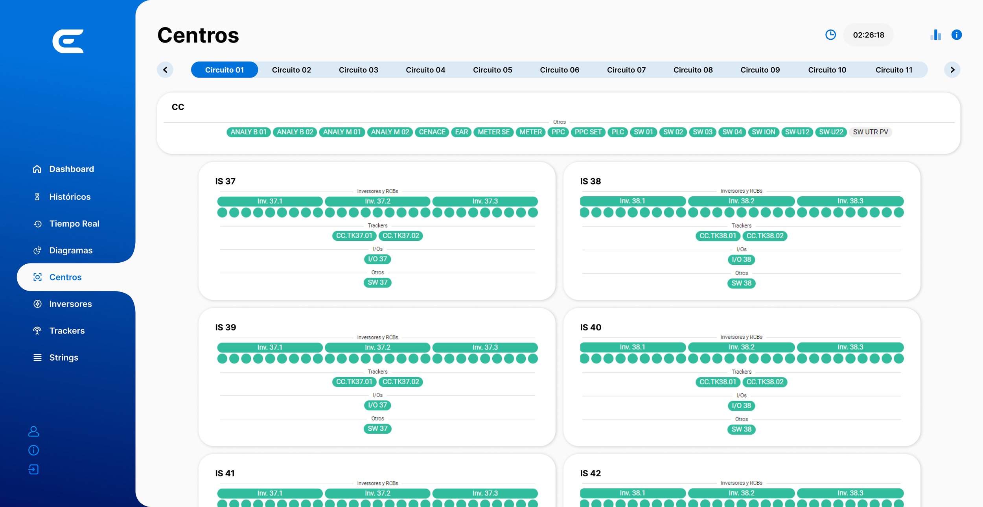
Task: Click CC.TK38.02 tracker in IS 38 card
Action: 765,236
